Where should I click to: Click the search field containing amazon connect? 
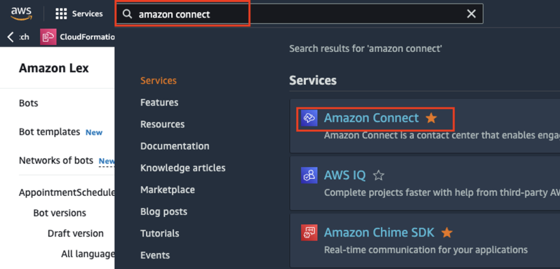point(299,14)
